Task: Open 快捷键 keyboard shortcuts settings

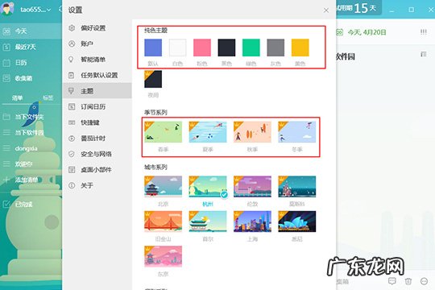Action: [97, 122]
